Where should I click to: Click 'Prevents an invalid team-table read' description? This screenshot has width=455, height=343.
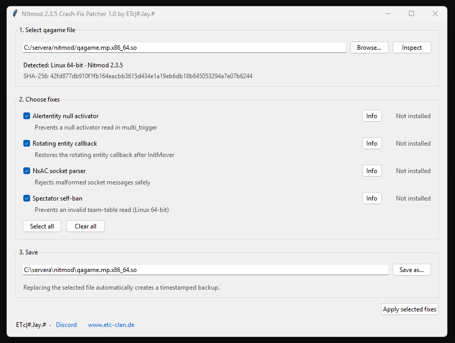point(102,210)
